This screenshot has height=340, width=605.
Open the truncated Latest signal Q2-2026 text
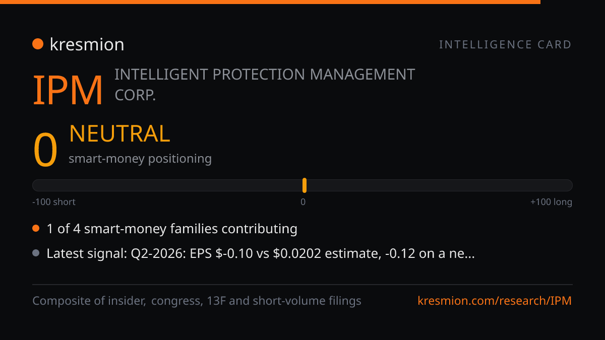(261, 253)
